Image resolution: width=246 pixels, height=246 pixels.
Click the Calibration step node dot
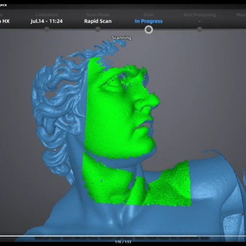coord(47,30)
